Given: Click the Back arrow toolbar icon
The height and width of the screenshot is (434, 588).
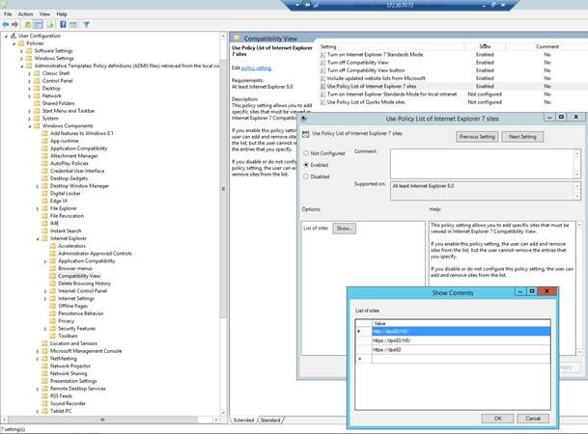Looking at the screenshot, I should click(6, 25).
